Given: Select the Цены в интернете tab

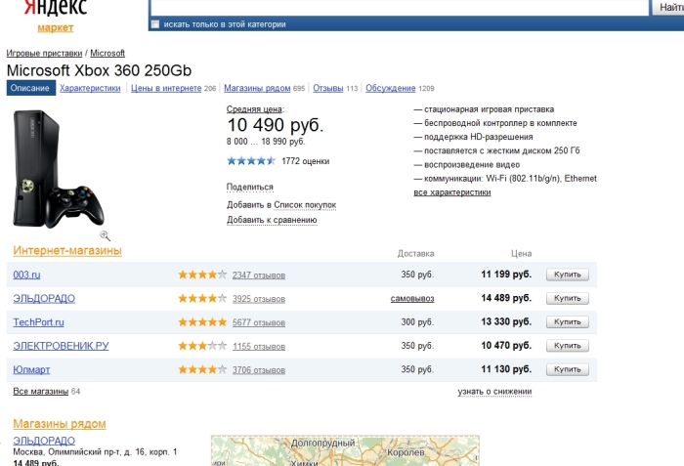Looking at the screenshot, I should click(166, 88).
